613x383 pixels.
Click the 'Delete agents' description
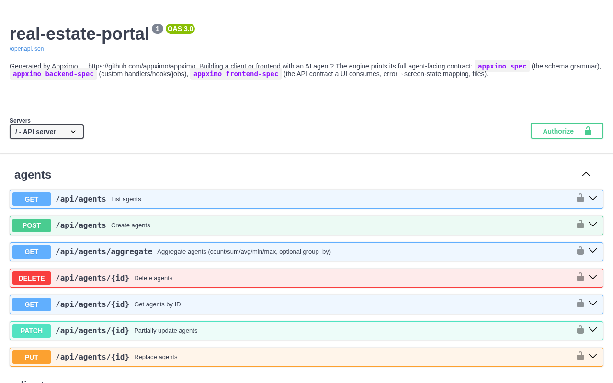click(x=153, y=278)
